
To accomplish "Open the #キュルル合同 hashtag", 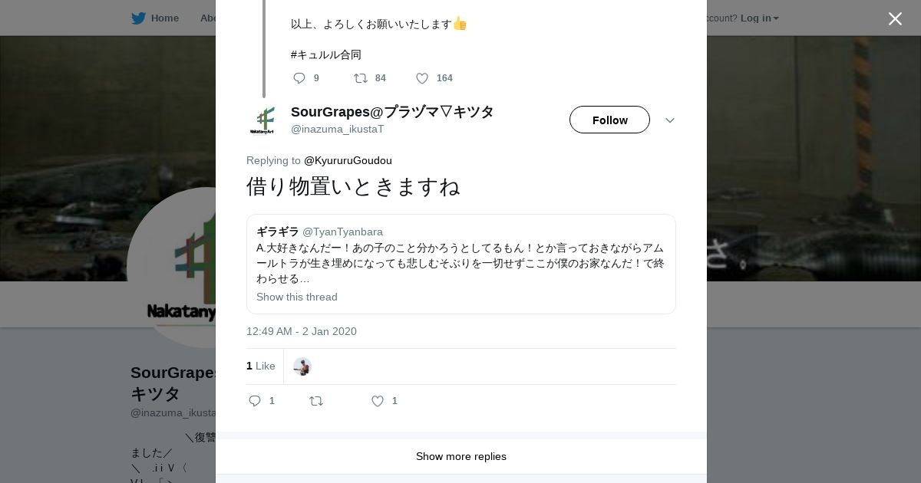I will click(x=326, y=54).
